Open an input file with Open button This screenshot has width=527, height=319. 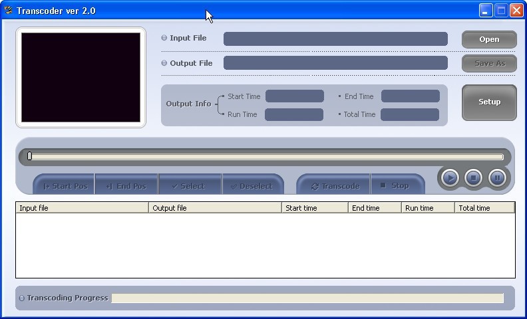tap(489, 39)
